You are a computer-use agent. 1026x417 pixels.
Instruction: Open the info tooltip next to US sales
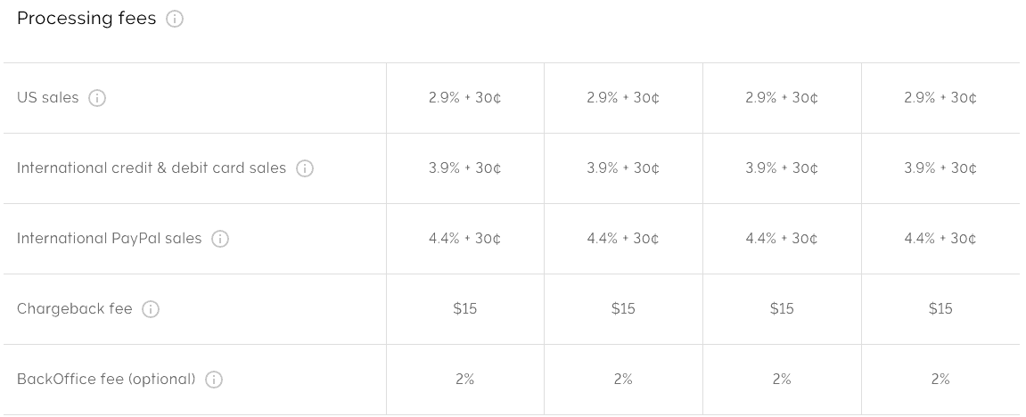97,98
